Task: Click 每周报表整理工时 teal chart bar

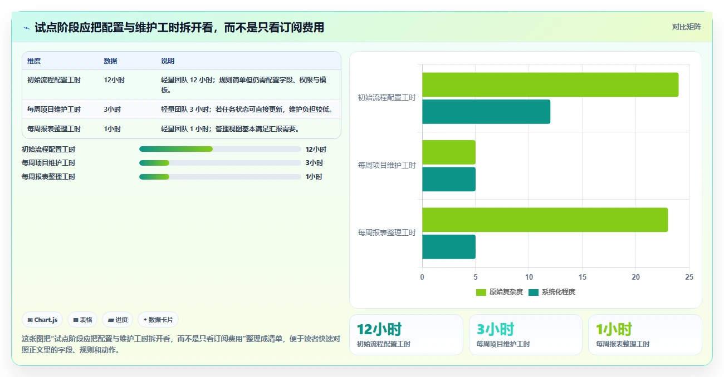Action: pos(449,247)
